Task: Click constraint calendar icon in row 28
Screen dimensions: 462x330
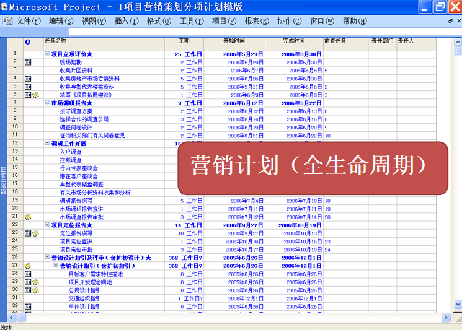Action: (x=28, y=274)
